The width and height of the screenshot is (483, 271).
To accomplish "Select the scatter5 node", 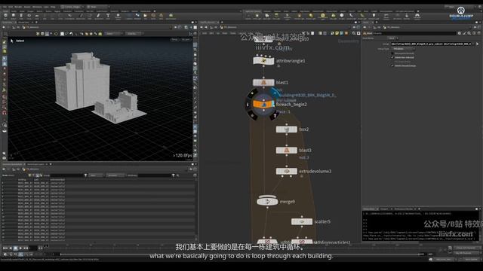I will coord(302,221).
